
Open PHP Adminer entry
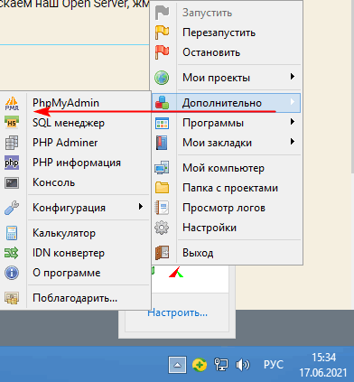[x=75, y=143]
